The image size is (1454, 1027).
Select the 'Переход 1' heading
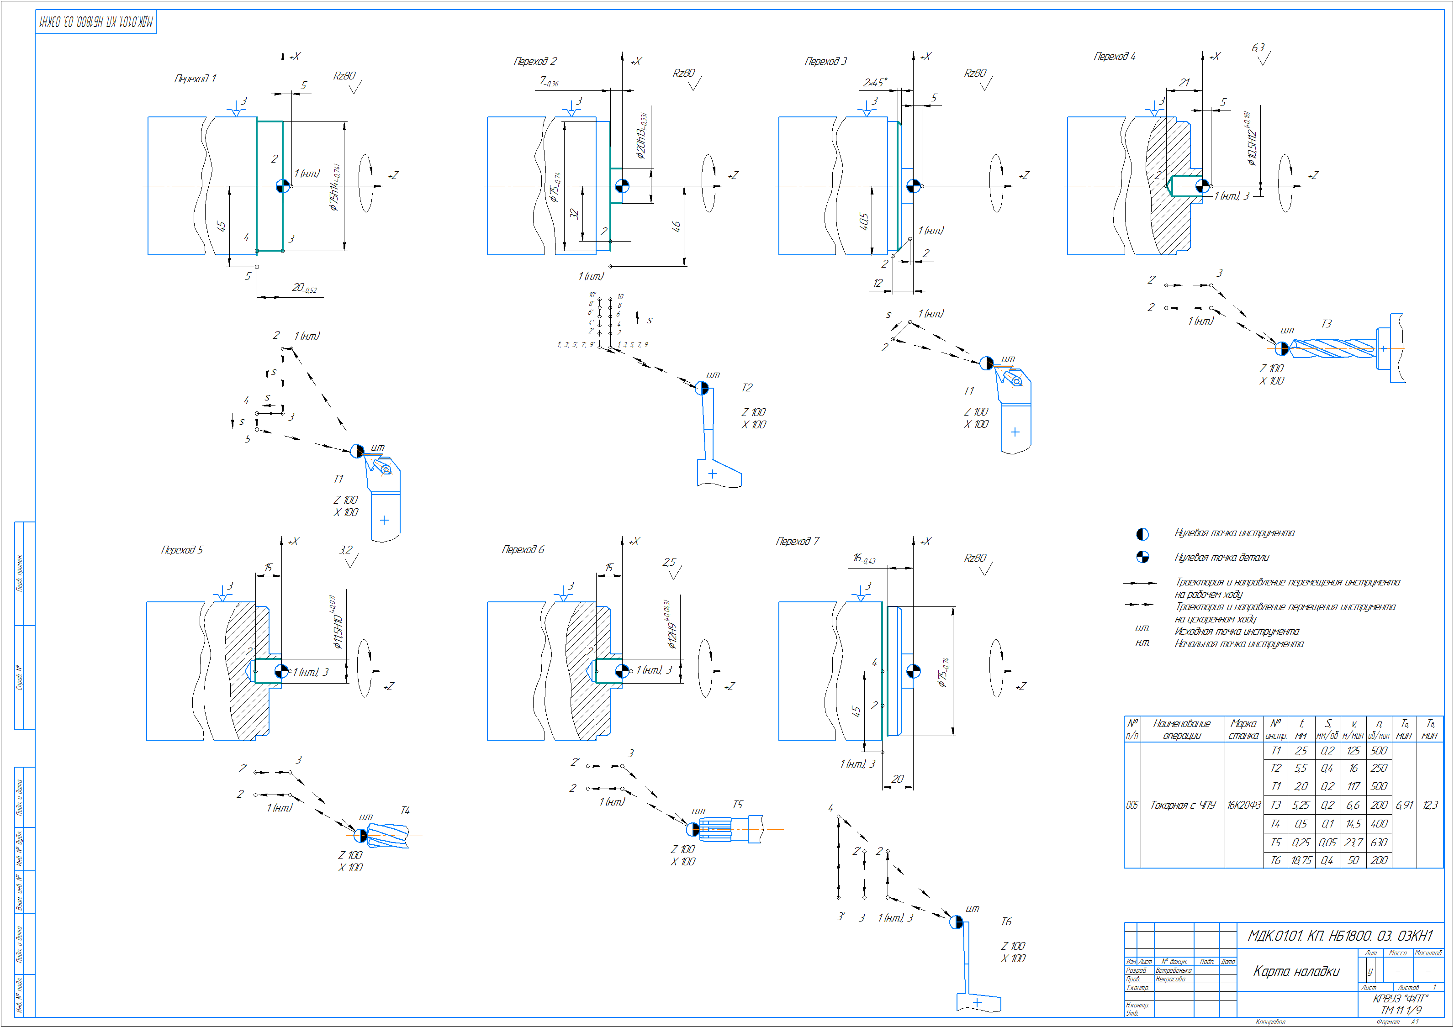click(195, 79)
